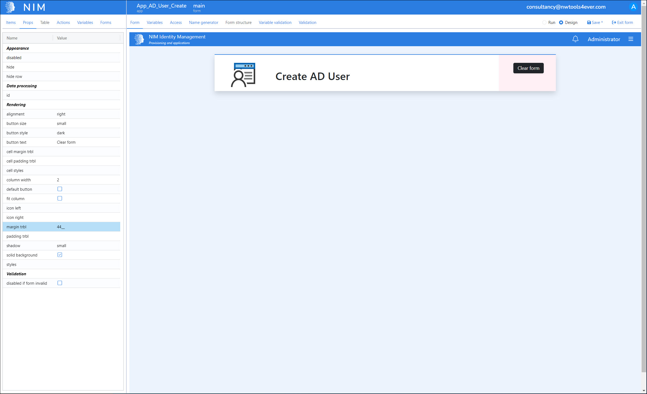Image resolution: width=647 pixels, height=394 pixels.
Task: Open the hamburger menu icon
Action: 631,39
